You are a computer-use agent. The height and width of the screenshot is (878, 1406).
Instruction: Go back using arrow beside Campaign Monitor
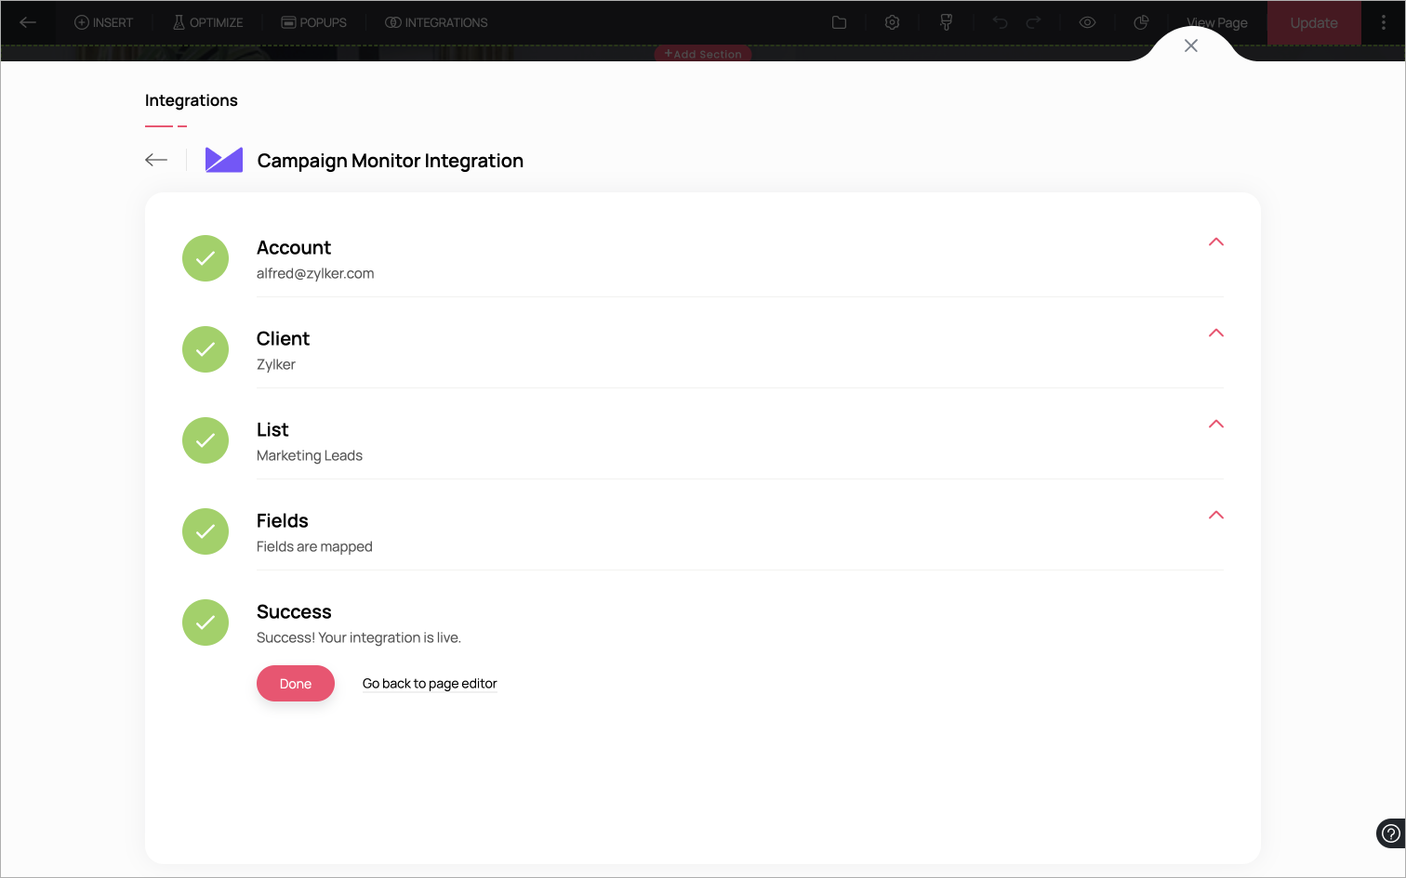coord(156,160)
